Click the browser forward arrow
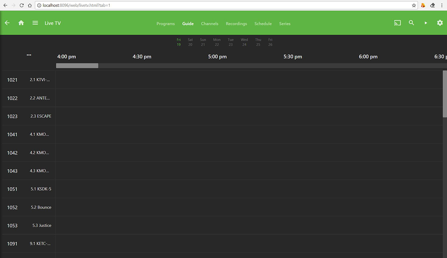 click(x=14, y=5)
